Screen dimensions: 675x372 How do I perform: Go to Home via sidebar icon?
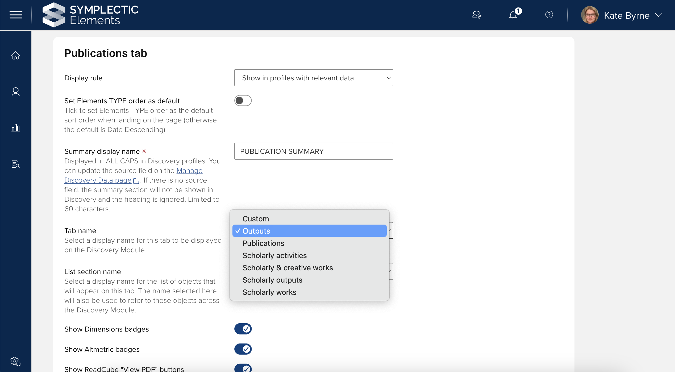[16, 55]
